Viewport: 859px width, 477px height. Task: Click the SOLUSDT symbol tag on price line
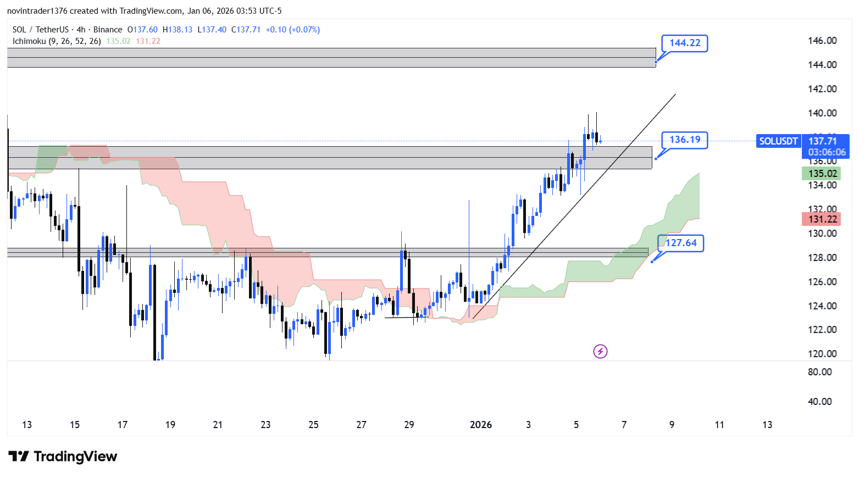coord(778,141)
